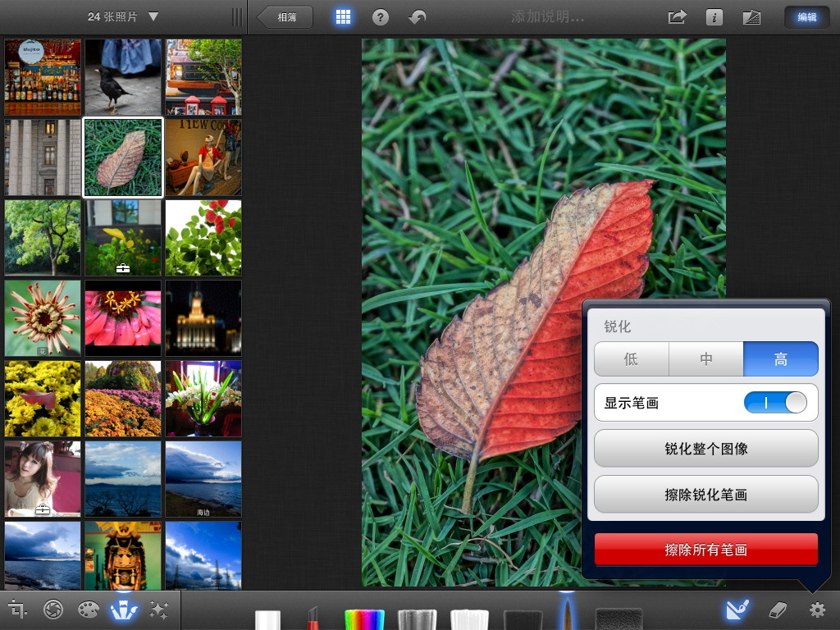Select the Crop tool
Viewport: 840px width, 630px height.
point(19,610)
